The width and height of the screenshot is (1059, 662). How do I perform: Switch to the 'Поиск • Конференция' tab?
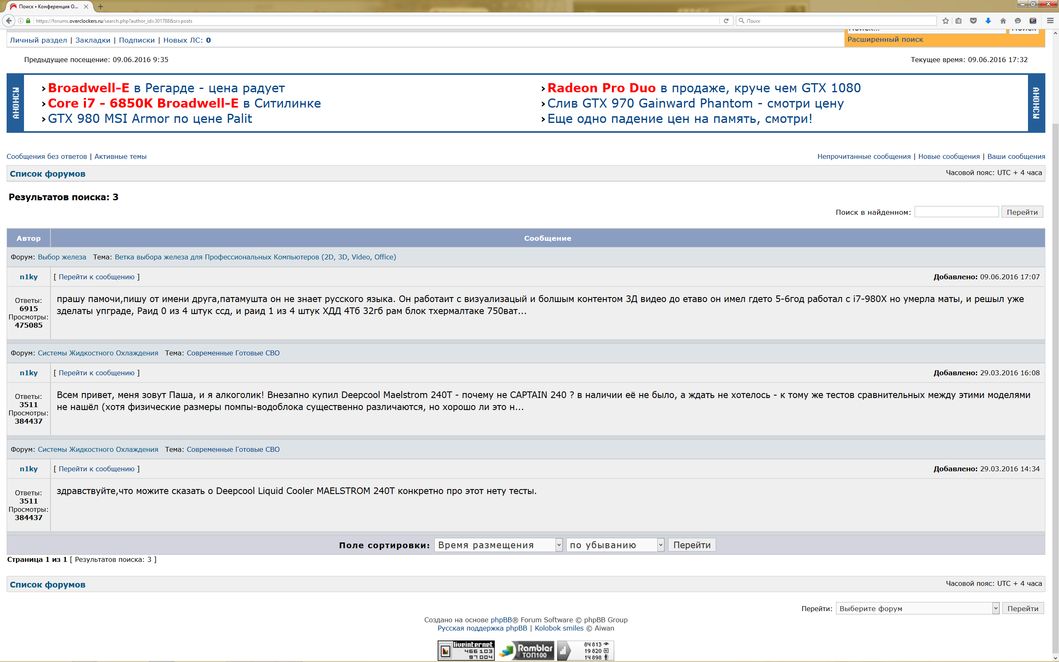coord(48,7)
